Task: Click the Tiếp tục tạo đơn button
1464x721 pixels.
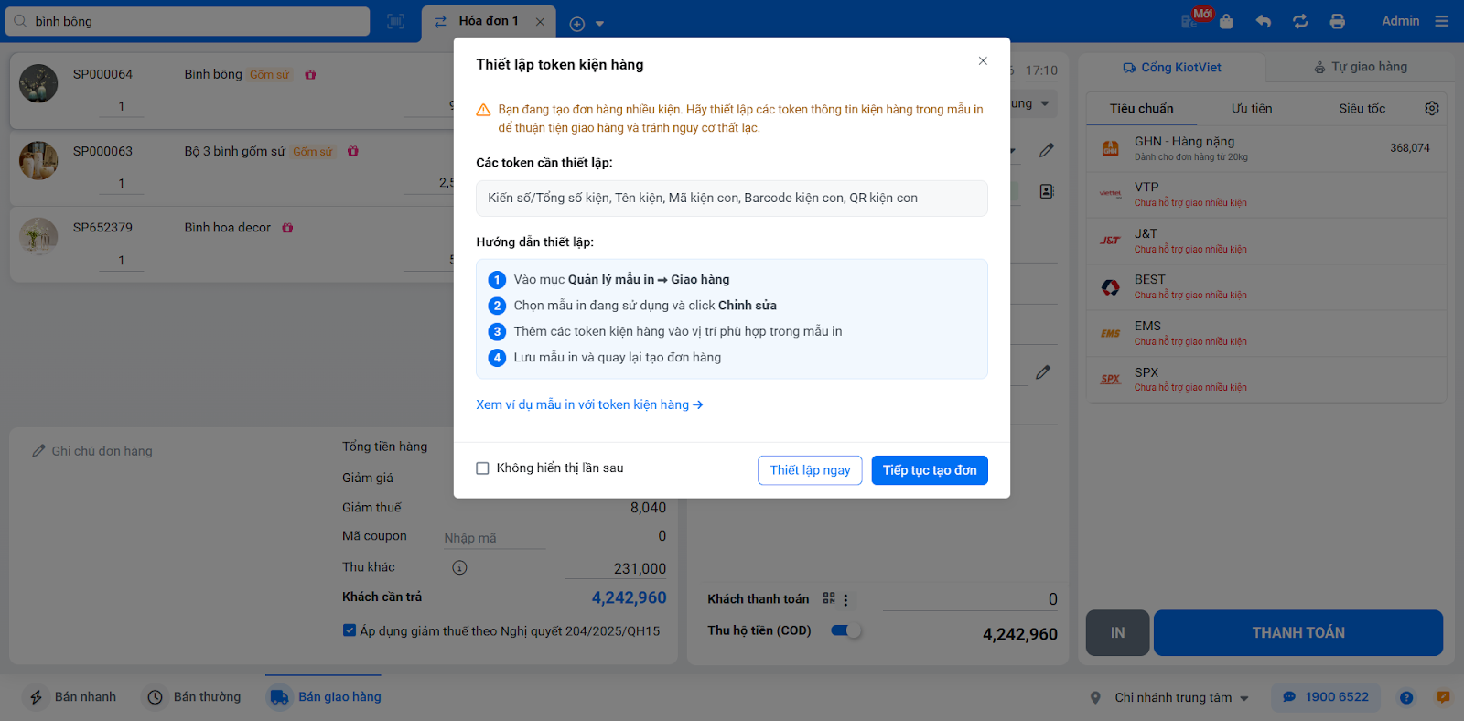Action: [929, 470]
